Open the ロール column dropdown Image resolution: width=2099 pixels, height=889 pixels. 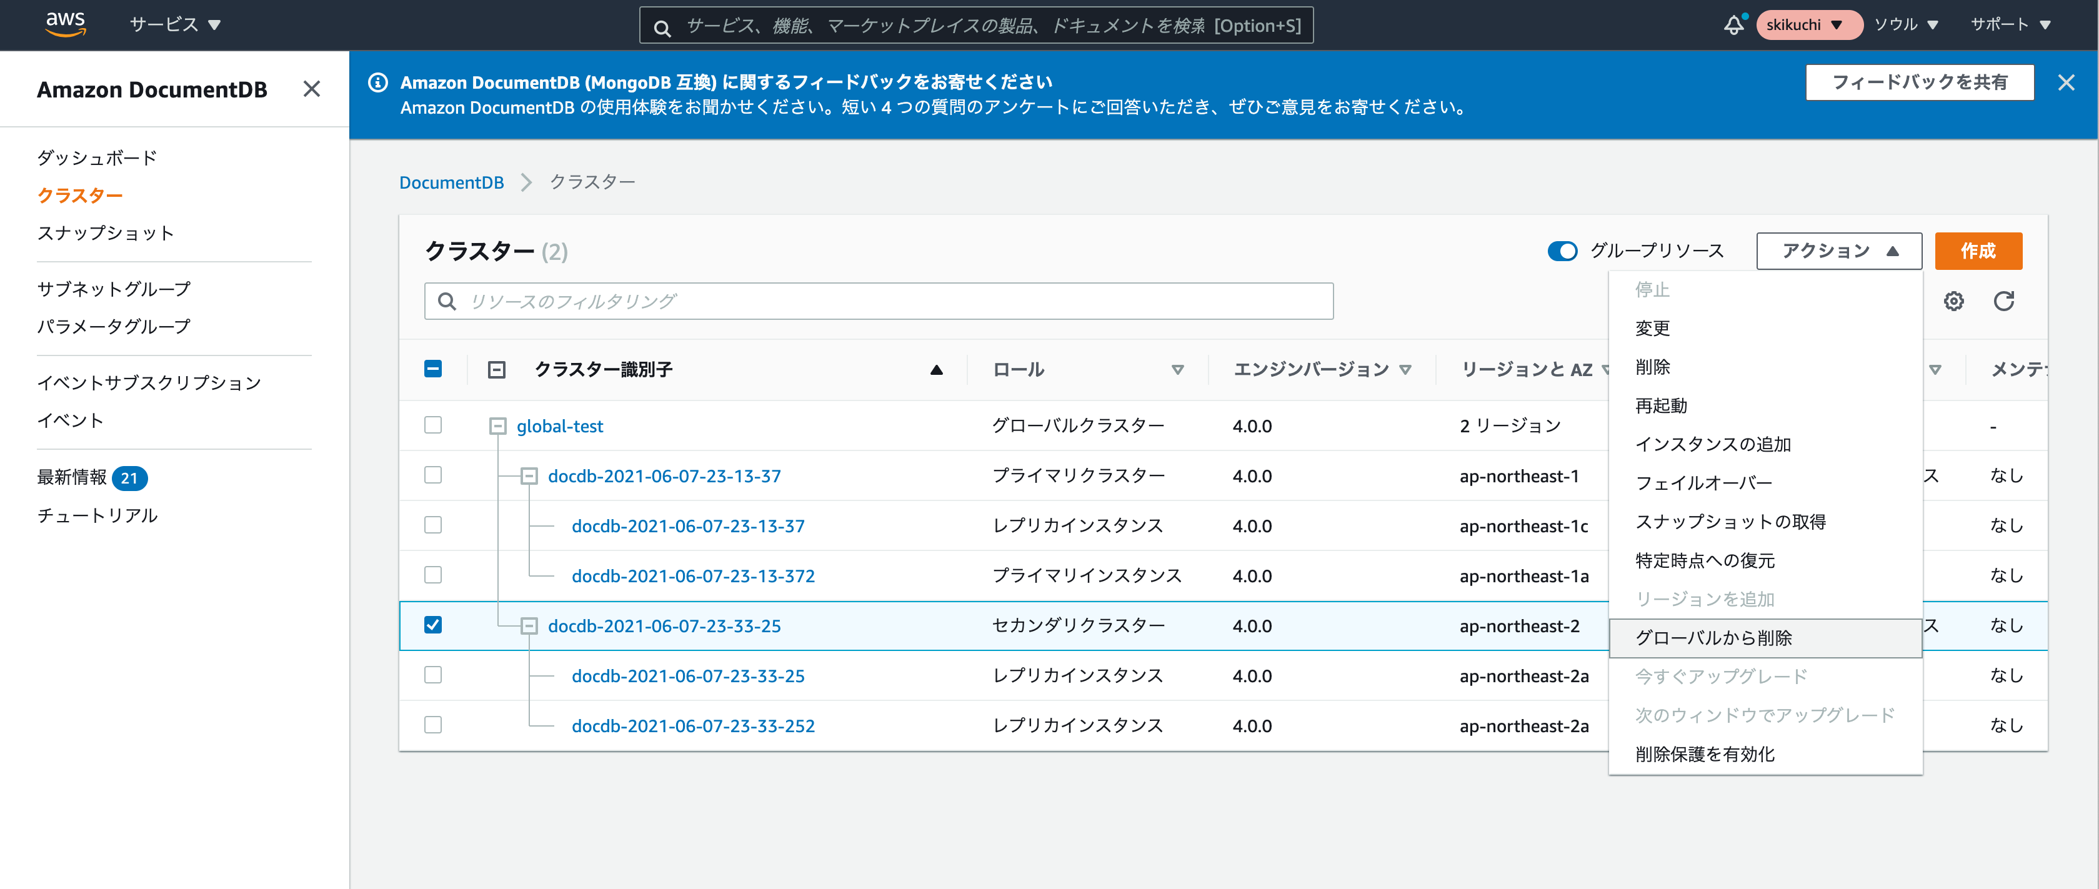[1177, 369]
